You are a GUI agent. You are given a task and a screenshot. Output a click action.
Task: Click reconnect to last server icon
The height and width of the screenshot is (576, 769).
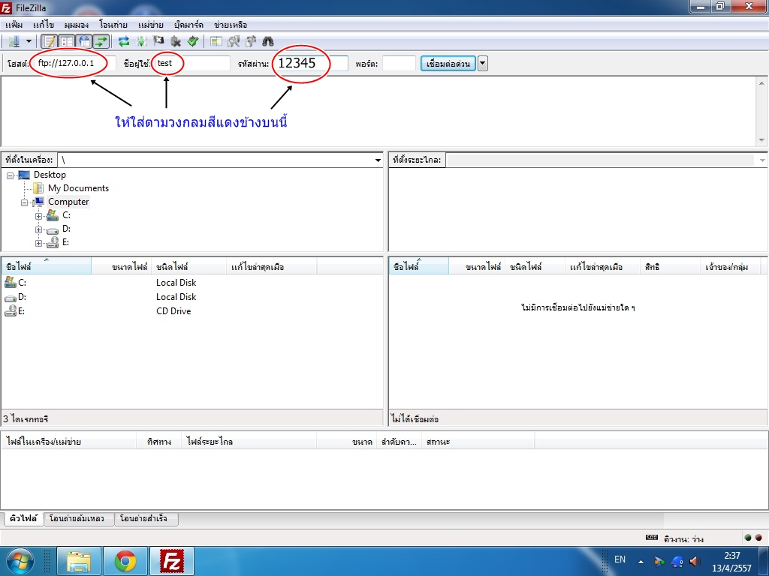pyautogui.click(x=193, y=42)
